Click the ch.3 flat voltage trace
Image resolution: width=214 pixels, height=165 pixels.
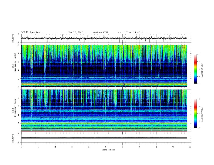tap(104, 138)
